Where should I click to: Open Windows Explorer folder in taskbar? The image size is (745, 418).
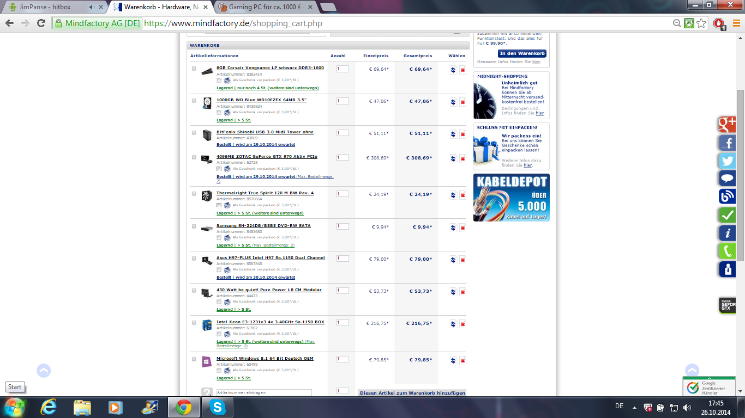pos(82,407)
